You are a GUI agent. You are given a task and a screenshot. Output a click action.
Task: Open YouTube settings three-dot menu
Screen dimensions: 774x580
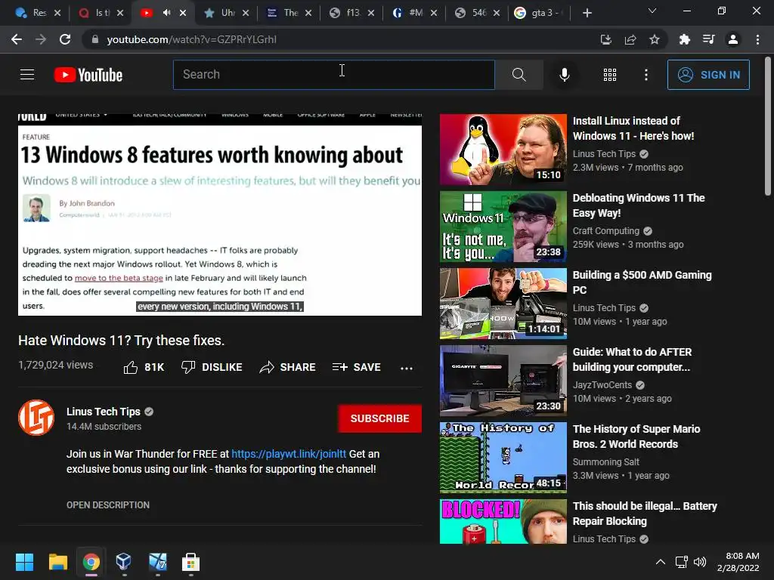(x=646, y=75)
